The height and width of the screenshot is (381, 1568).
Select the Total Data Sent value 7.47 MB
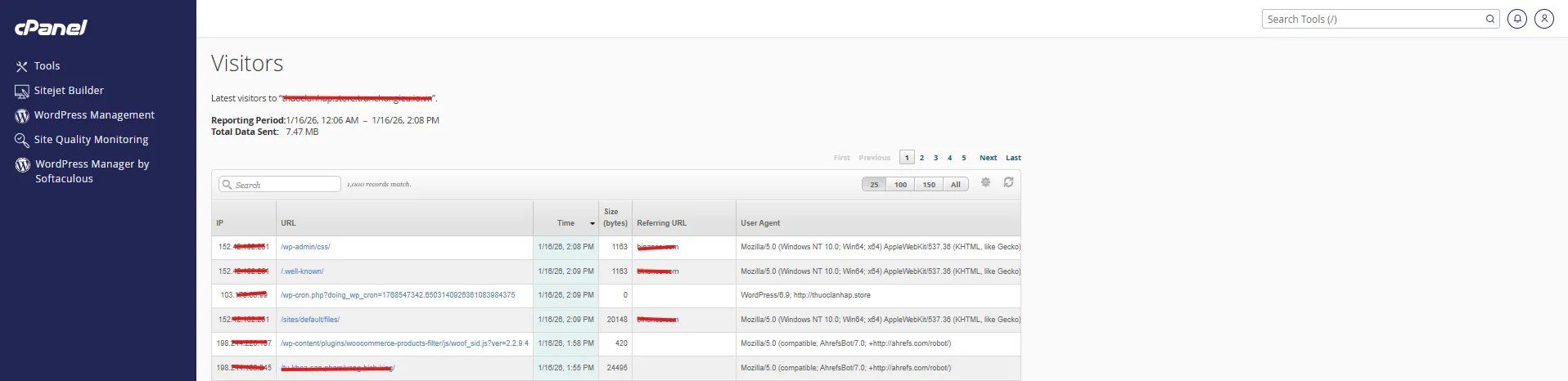(x=302, y=132)
